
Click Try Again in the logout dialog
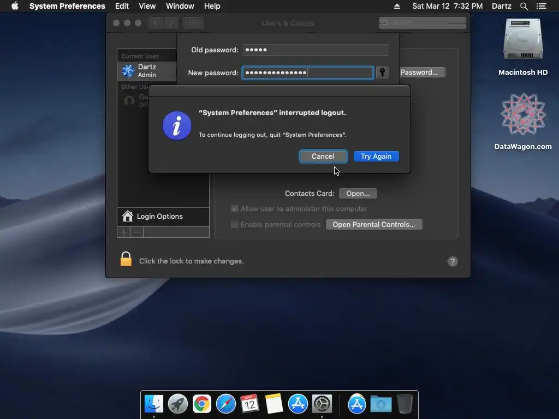[x=376, y=157]
